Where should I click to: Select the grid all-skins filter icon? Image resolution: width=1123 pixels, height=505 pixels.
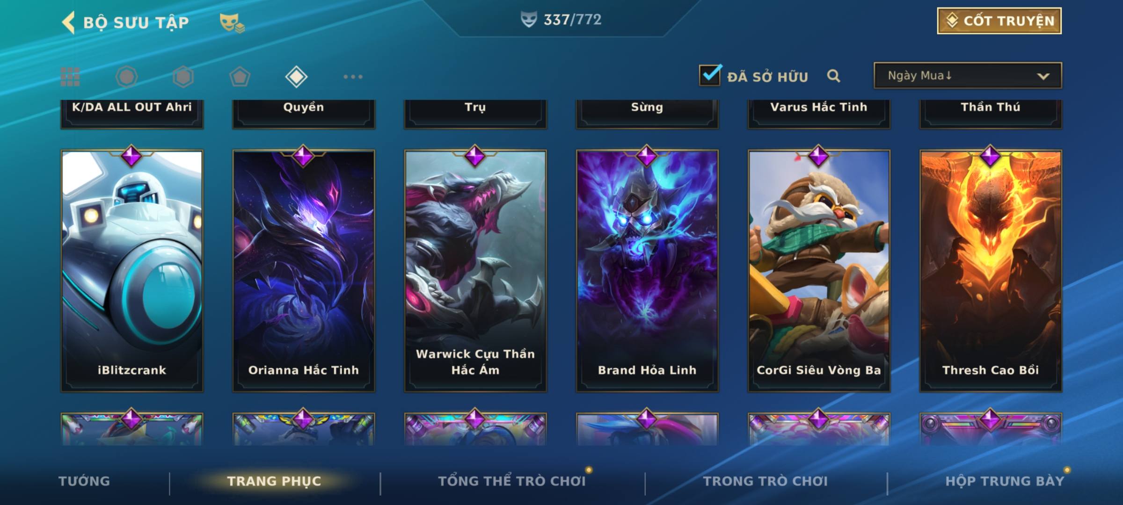pos(70,77)
